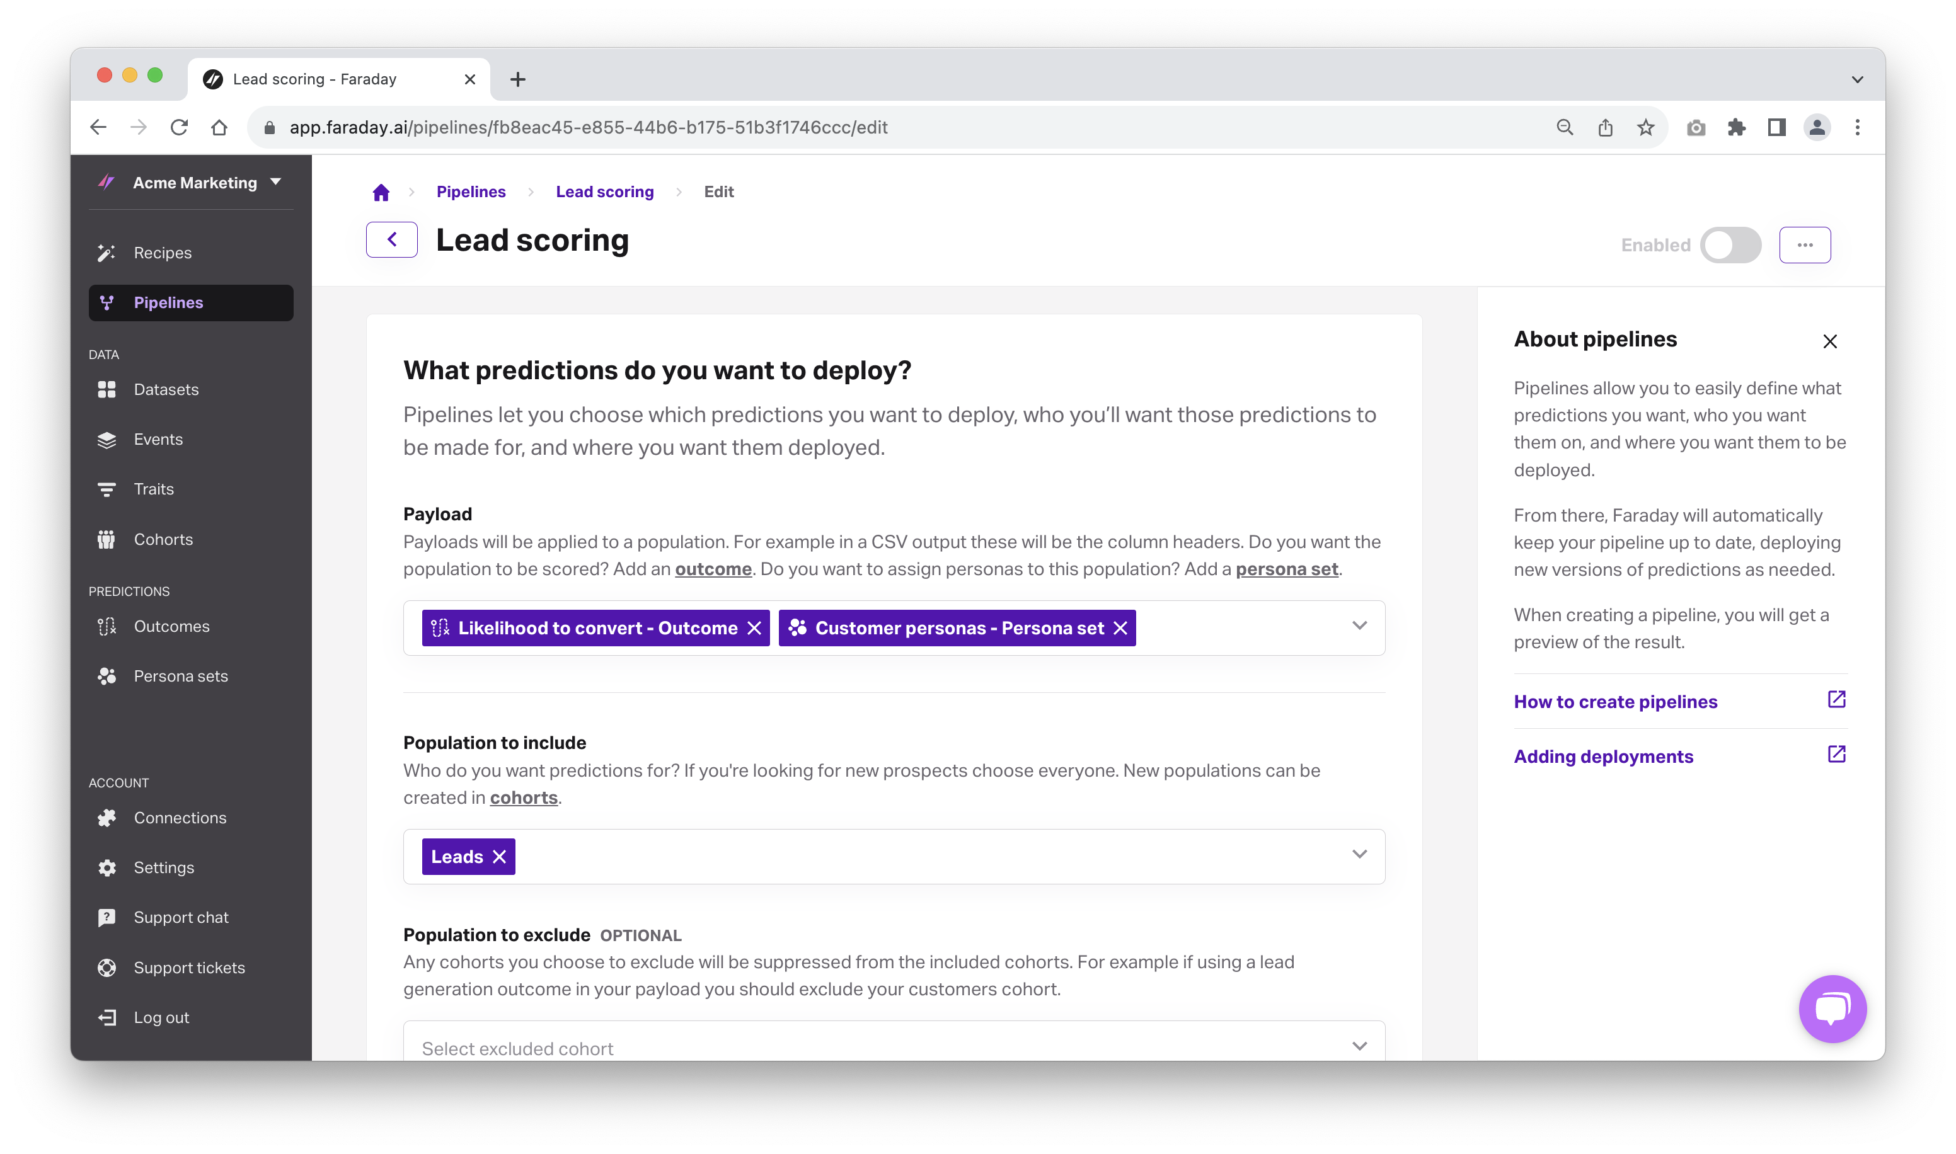The height and width of the screenshot is (1154, 1956).
Task: Open the purple chat widget bubble
Action: pyautogui.click(x=1832, y=1008)
